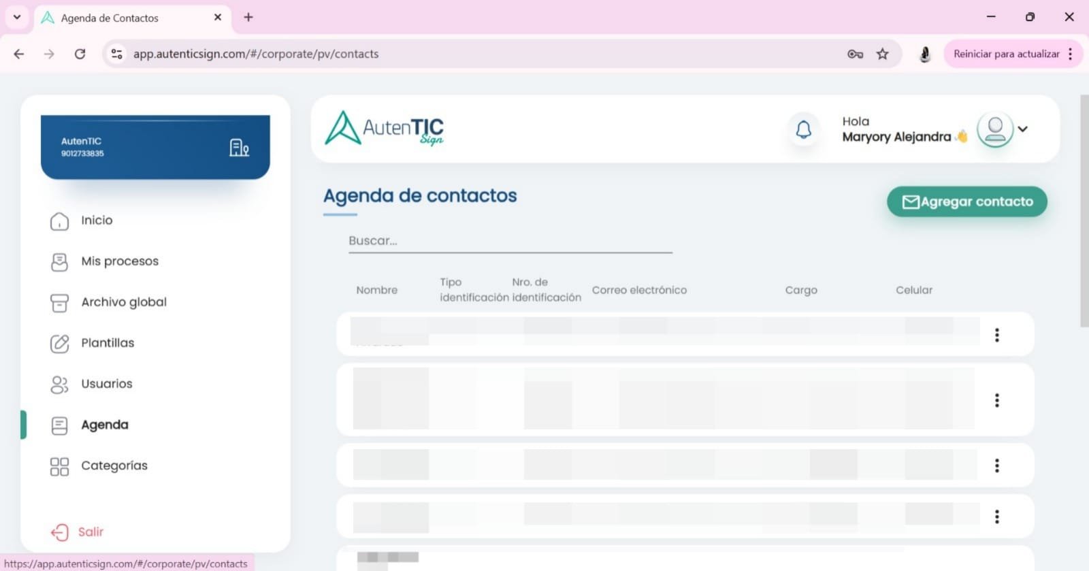This screenshot has height=571, width=1089.
Task: Open the browser tab list chevron
Action: [17, 17]
